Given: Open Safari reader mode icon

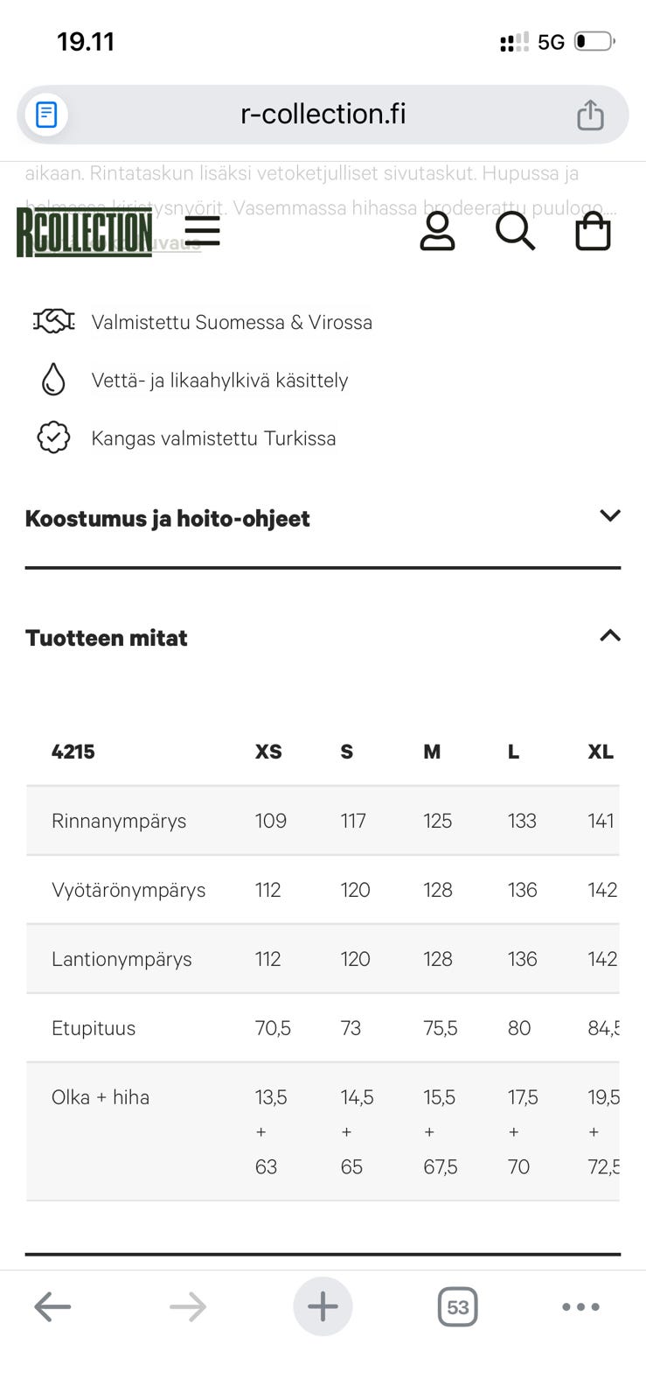Looking at the screenshot, I should [x=45, y=114].
